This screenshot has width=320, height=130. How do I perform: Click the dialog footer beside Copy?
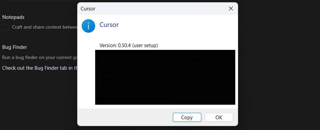[x=124, y=117]
